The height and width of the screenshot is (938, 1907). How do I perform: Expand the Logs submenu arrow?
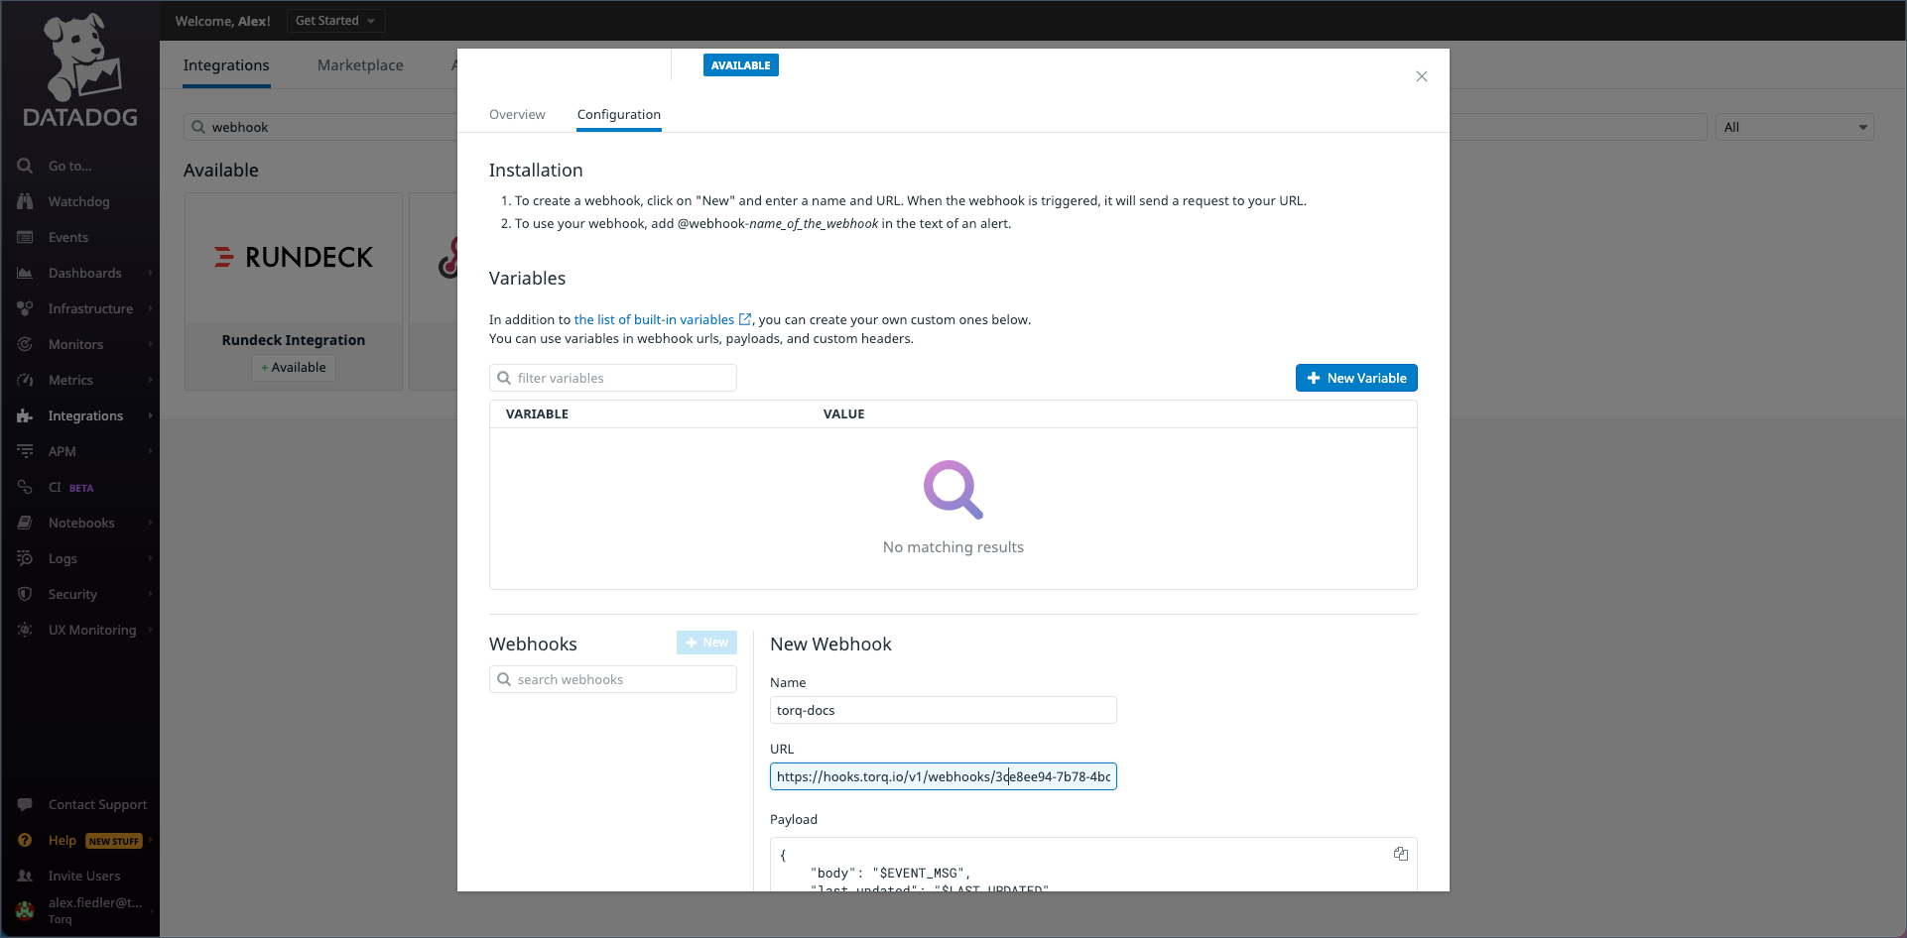(x=151, y=558)
